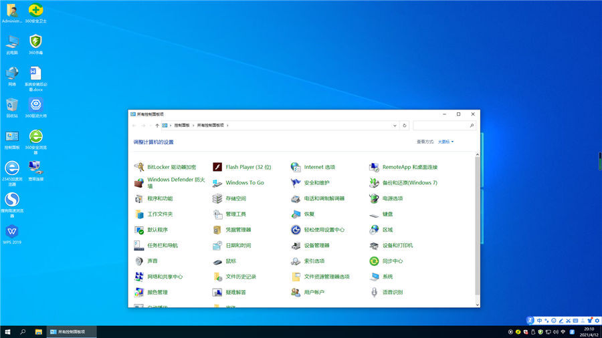Click the Windows To Go icon
The width and height of the screenshot is (602, 338).
217,183
